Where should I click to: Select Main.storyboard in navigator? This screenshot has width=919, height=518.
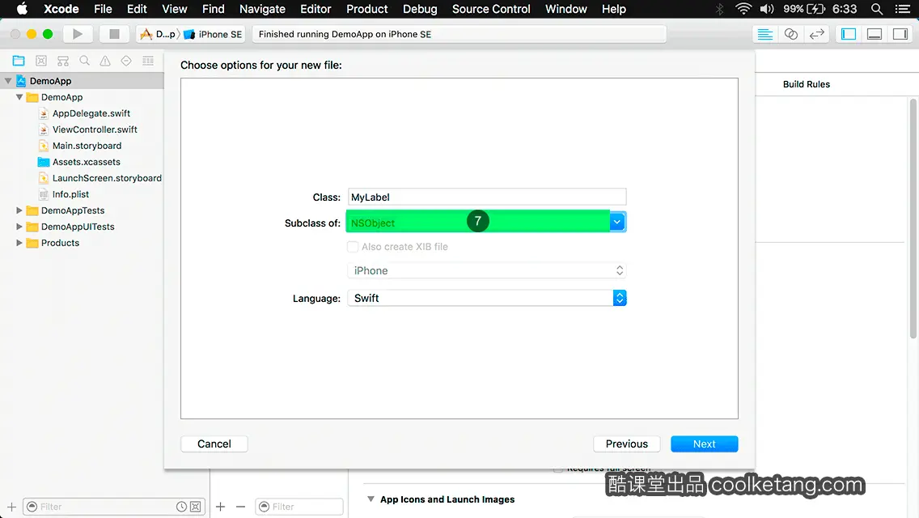click(x=87, y=146)
